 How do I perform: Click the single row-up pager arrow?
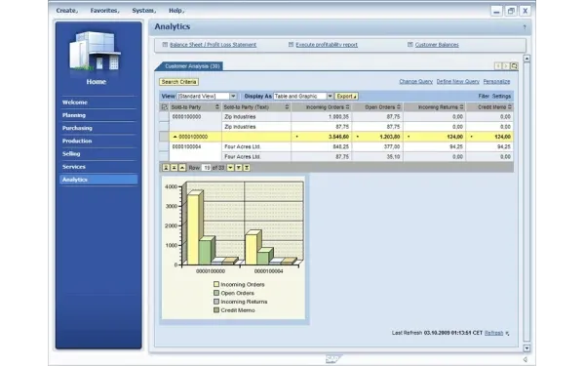[x=182, y=168]
